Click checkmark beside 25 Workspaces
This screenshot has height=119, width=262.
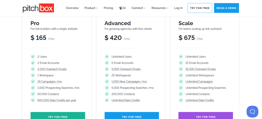[107, 75]
